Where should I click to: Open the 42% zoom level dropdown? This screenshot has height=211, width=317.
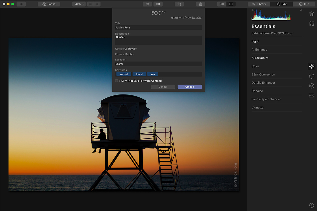[79, 4]
